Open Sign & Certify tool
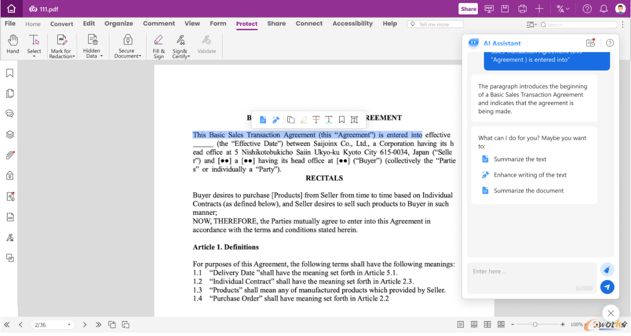This screenshot has width=631, height=336. (x=180, y=46)
